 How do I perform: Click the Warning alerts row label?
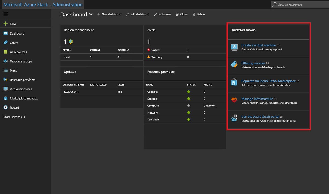[157, 57]
